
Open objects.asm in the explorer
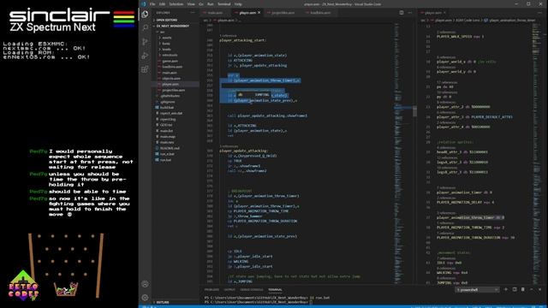point(176,79)
